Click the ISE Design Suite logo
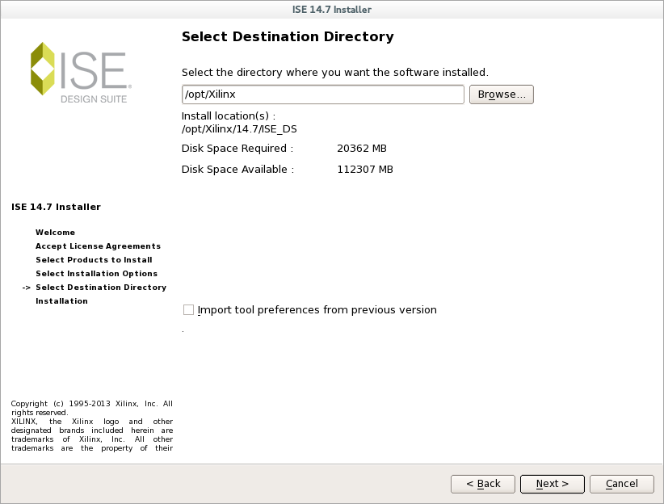This screenshot has height=504, width=664. pos(81,73)
